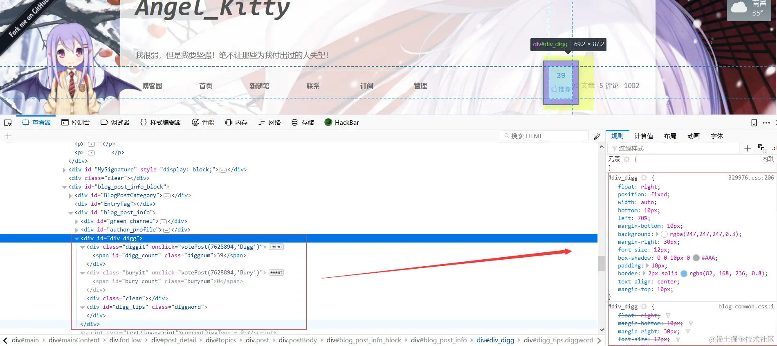Expand the MySignature div node
This screenshot has width=777, height=346.
point(64,170)
